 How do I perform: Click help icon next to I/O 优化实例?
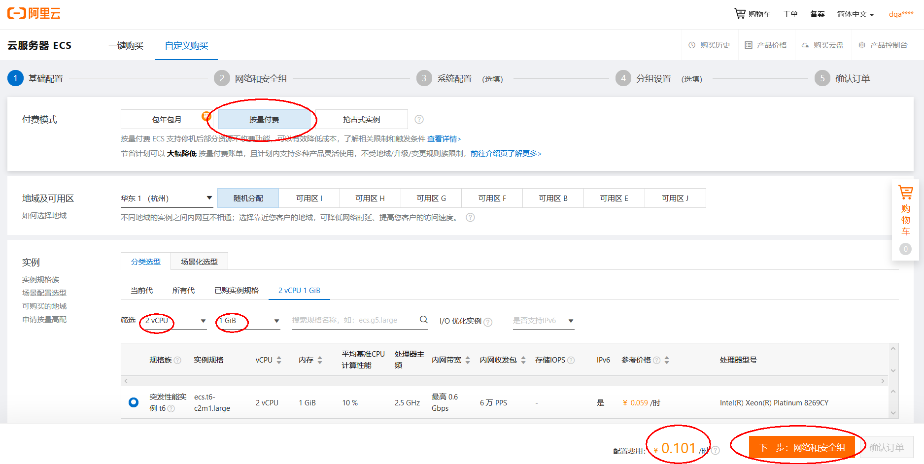(488, 322)
